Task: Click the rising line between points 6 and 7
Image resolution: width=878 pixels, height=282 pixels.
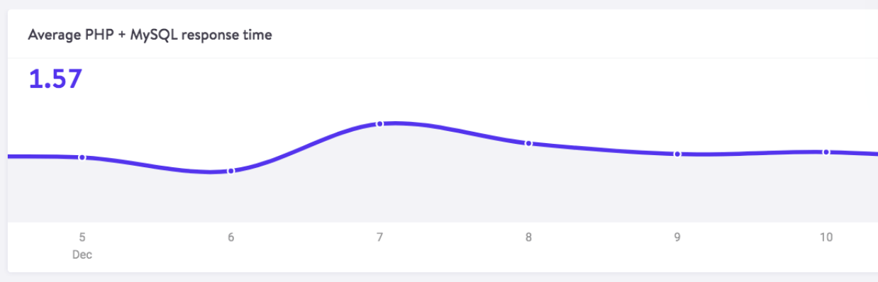Action: 305,147
